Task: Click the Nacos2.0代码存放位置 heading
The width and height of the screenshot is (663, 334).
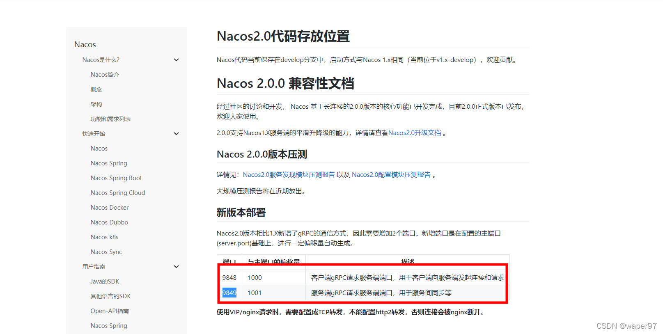Action: point(283,36)
